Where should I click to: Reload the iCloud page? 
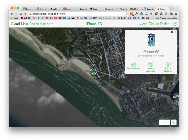[21, 14]
